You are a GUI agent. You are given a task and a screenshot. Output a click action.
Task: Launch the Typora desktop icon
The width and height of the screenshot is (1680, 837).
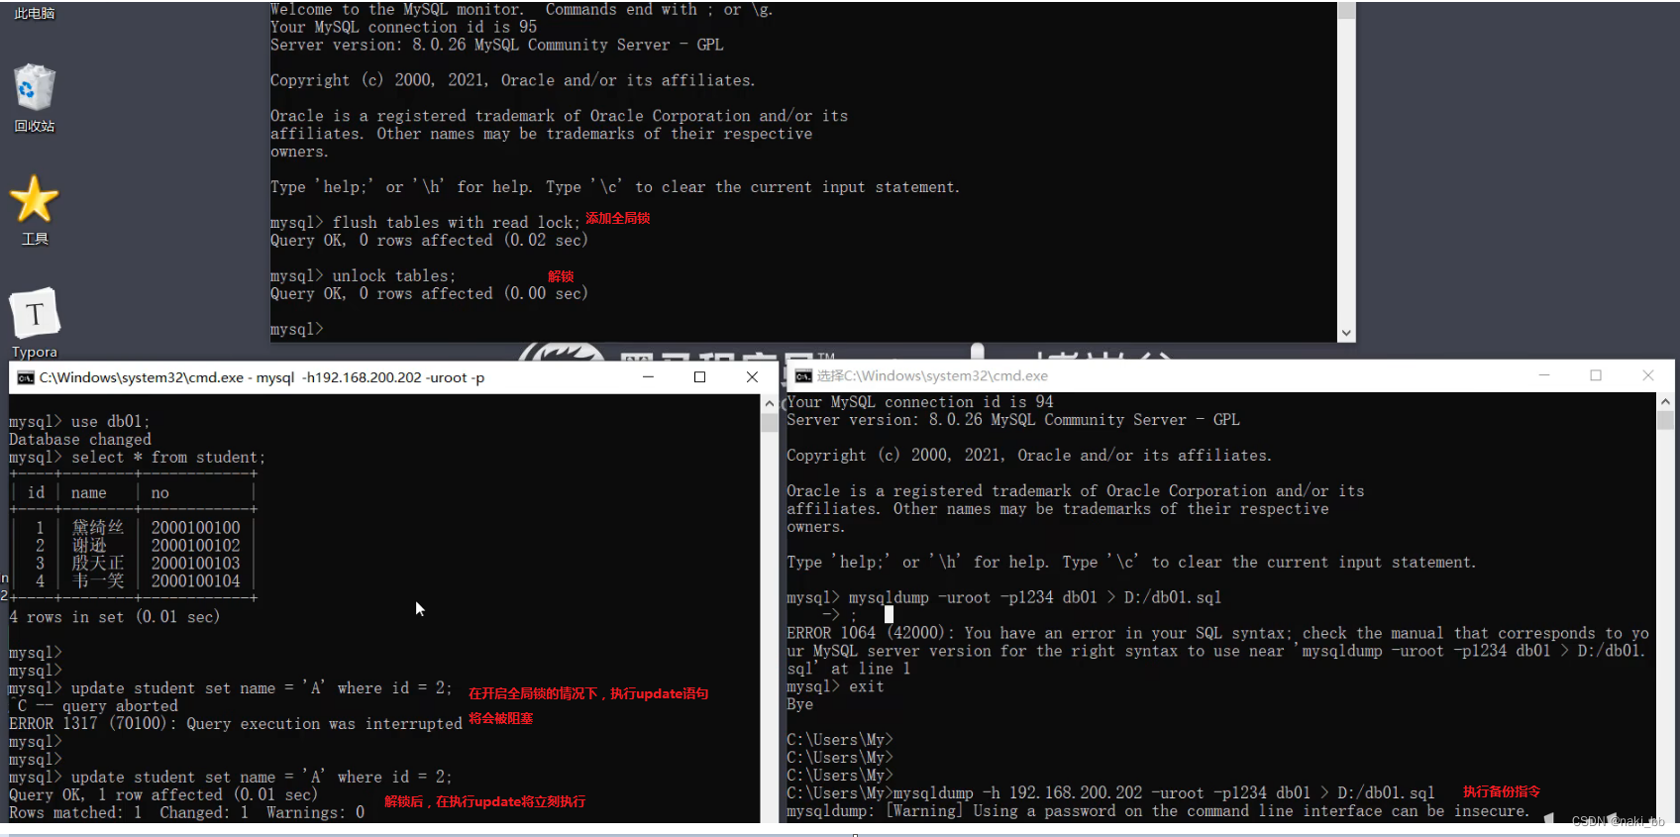[35, 323]
